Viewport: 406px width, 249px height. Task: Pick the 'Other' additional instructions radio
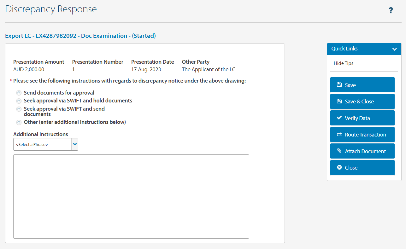click(x=19, y=122)
